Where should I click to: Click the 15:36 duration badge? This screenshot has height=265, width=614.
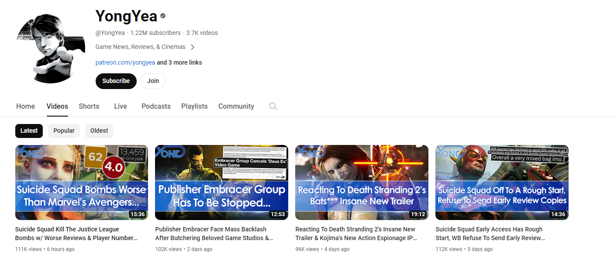point(137,214)
